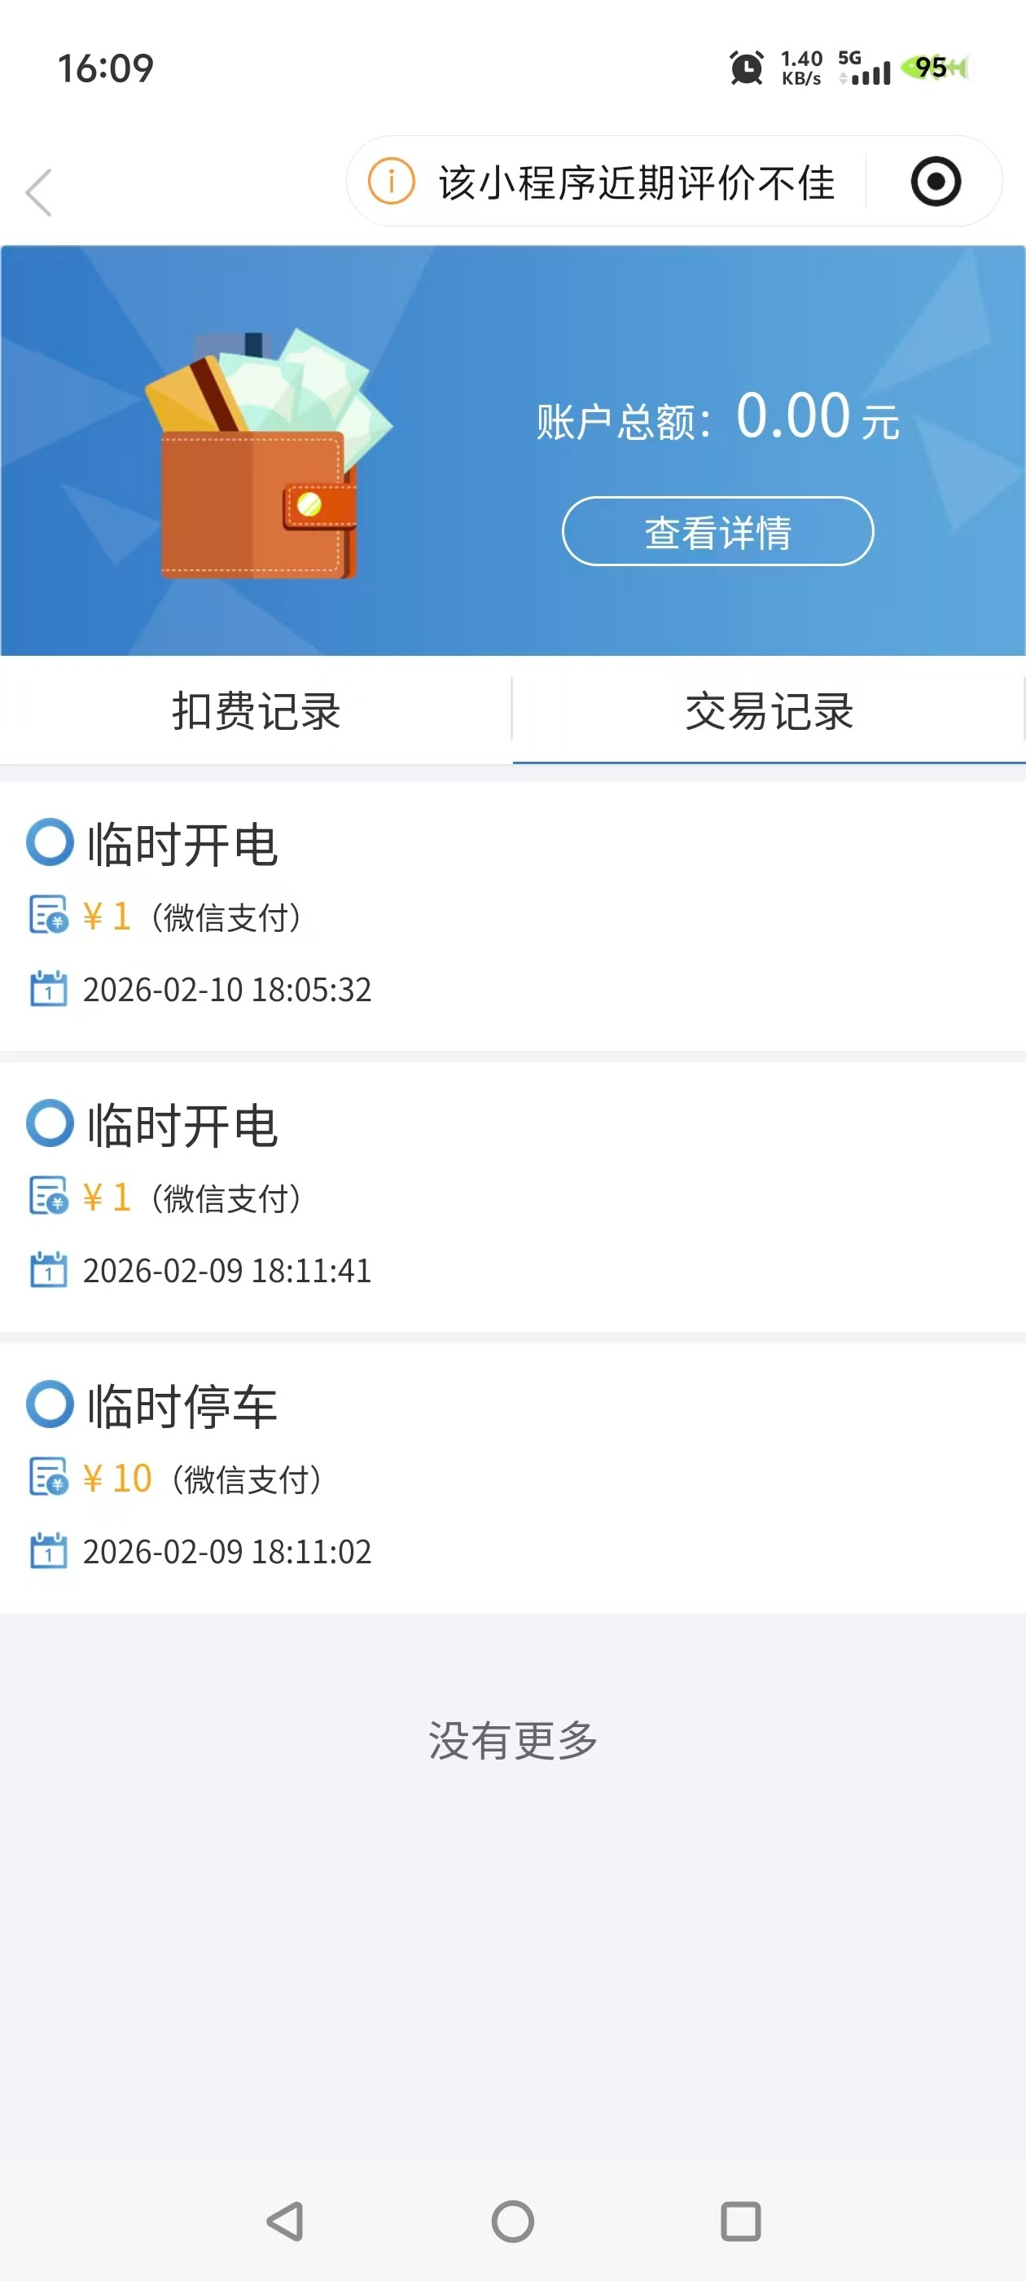Open Android recent apps square button
Viewport: 1026px width, 2281px height.
click(x=740, y=2221)
